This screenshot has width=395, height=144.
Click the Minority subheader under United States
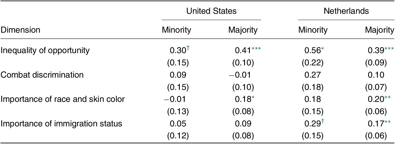click(176, 30)
